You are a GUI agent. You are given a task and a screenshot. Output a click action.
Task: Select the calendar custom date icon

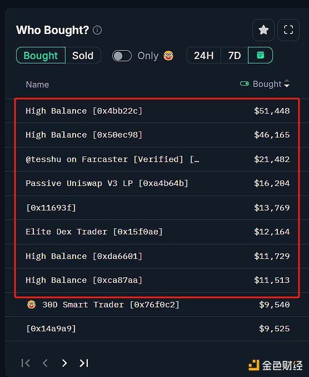[x=260, y=55]
